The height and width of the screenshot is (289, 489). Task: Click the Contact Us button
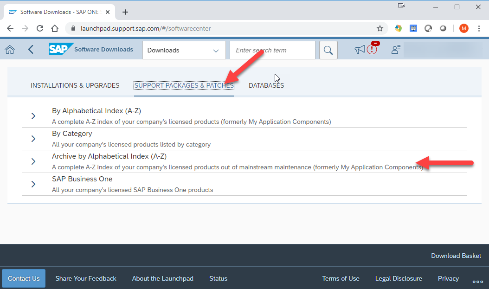click(24, 278)
